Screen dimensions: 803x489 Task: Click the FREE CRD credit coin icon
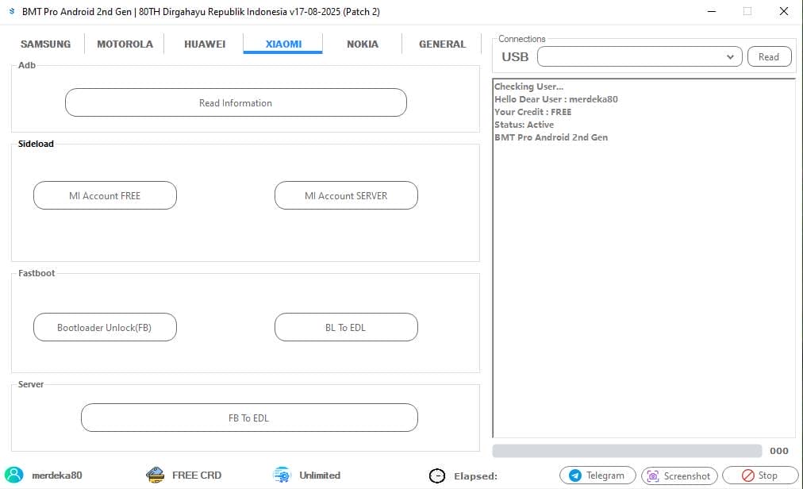(x=156, y=475)
